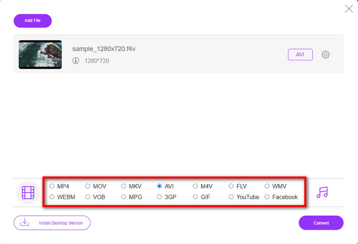358x244 pixels.
Task: Select MKV as the output format
Action: [124, 186]
